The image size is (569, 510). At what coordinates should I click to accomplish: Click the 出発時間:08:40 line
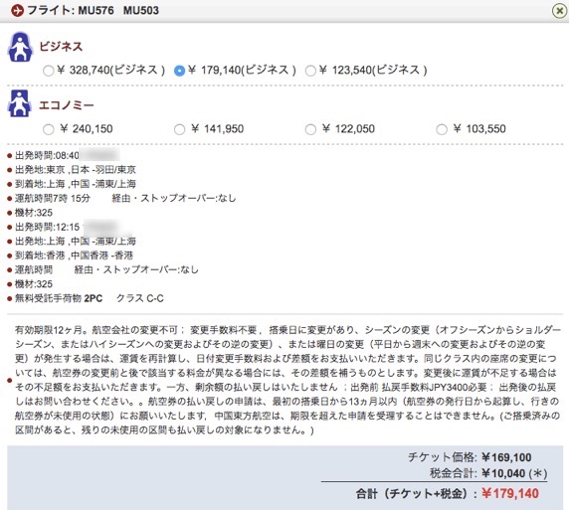[47, 156]
